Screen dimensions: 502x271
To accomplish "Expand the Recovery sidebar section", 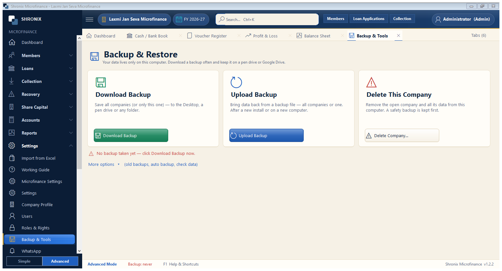I will click(41, 94).
